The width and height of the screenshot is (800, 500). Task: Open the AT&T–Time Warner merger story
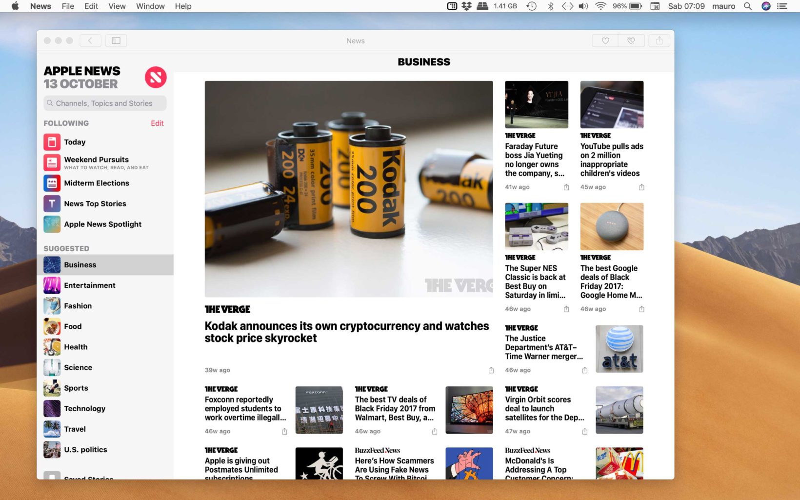point(544,347)
